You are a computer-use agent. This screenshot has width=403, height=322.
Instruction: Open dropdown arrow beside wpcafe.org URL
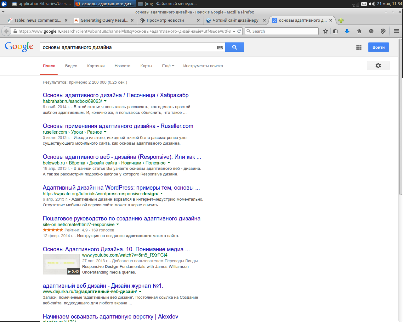tap(162, 194)
